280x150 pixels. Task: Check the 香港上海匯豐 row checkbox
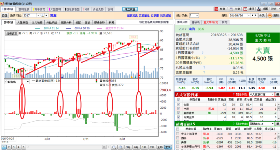point(178,134)
